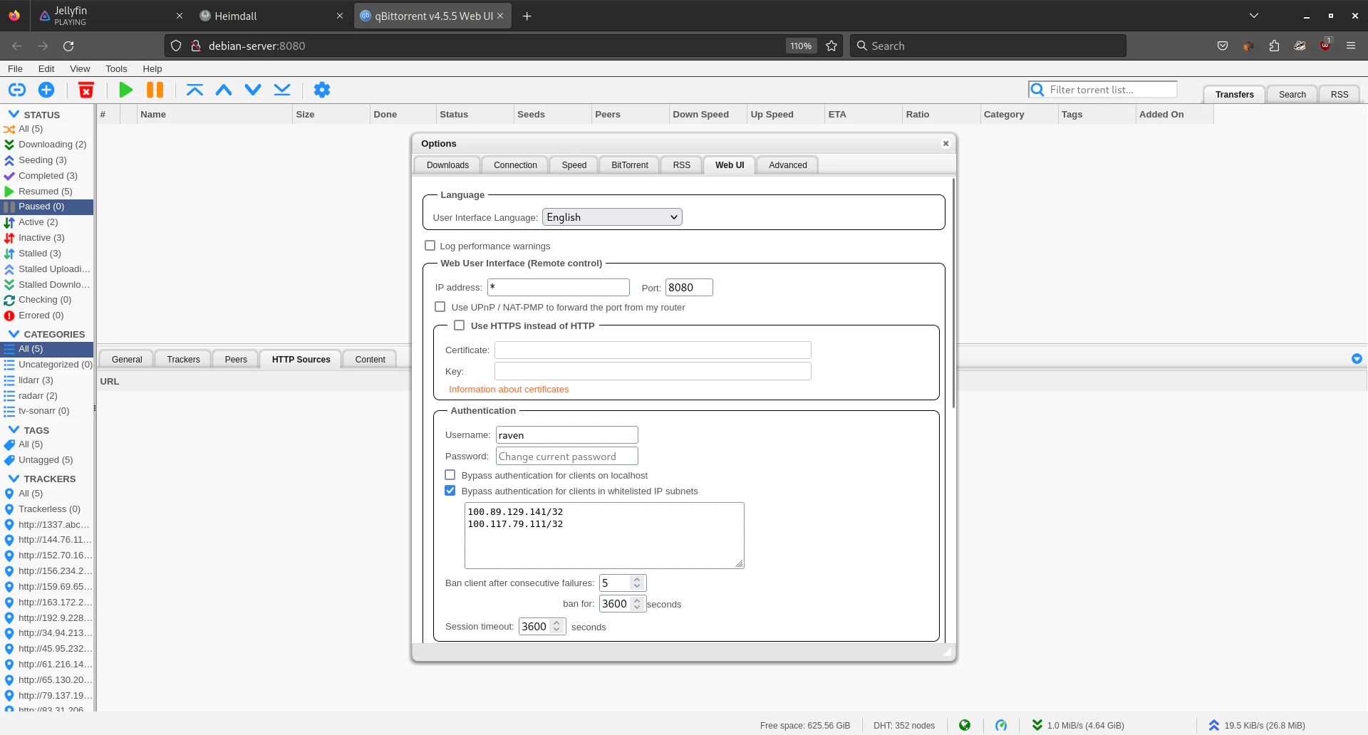Click the Add Torrent Link toolbar icon
The image size is (1368, 735).
click(x=17, y=90)
